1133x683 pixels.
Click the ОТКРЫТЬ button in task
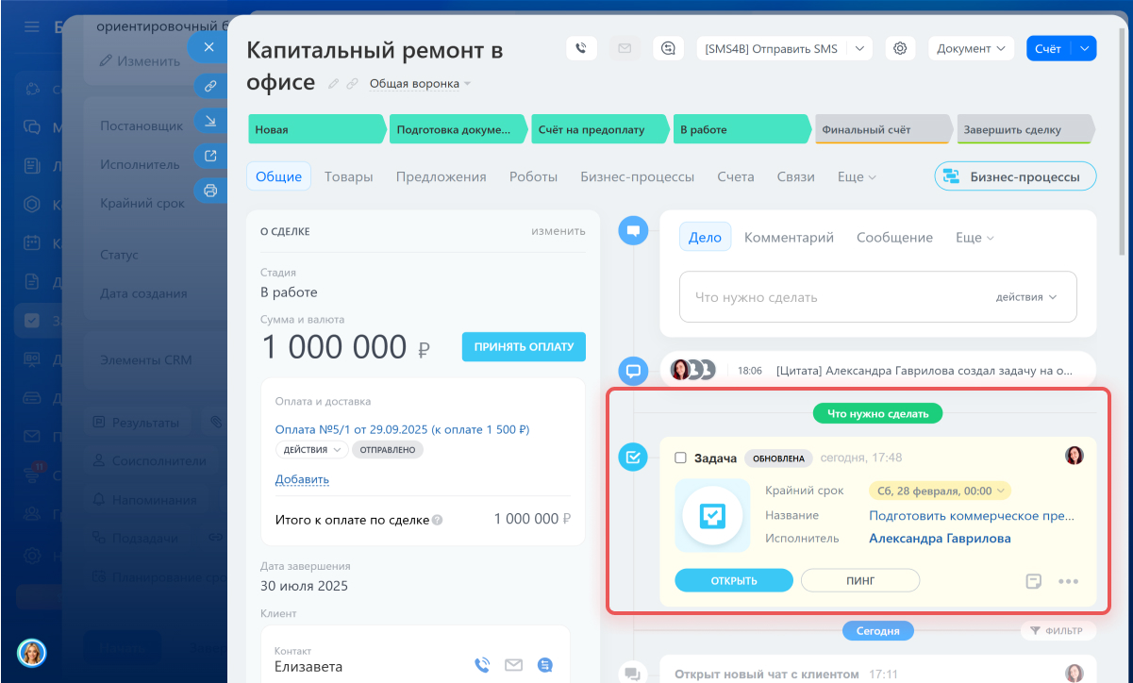[x=734, y=580]
